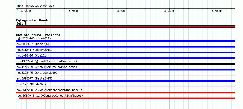
Task: Click the 46945k ruler tick label
Action: click(x=122, y=11)
